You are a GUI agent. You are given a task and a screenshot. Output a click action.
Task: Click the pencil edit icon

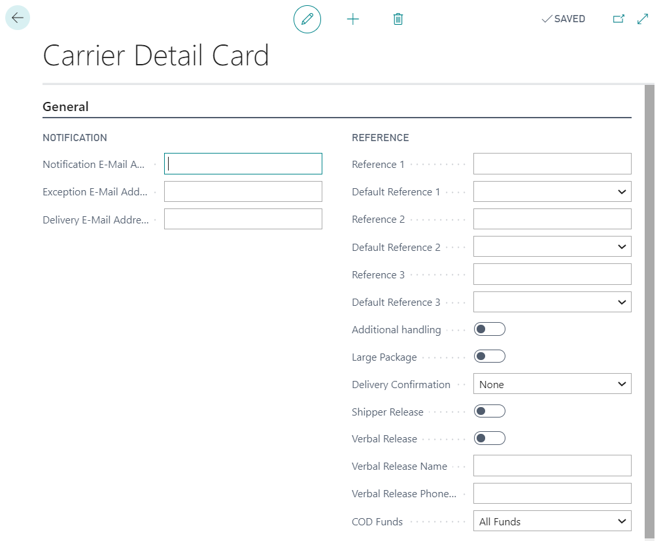307,19
